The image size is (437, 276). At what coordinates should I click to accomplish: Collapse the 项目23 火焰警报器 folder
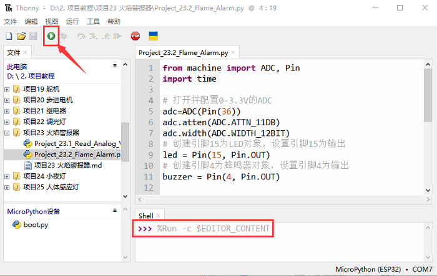coord(7,133)
